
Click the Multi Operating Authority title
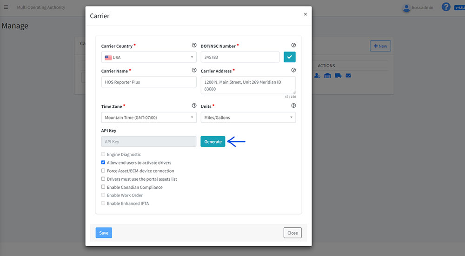click(x=41, y=7)
